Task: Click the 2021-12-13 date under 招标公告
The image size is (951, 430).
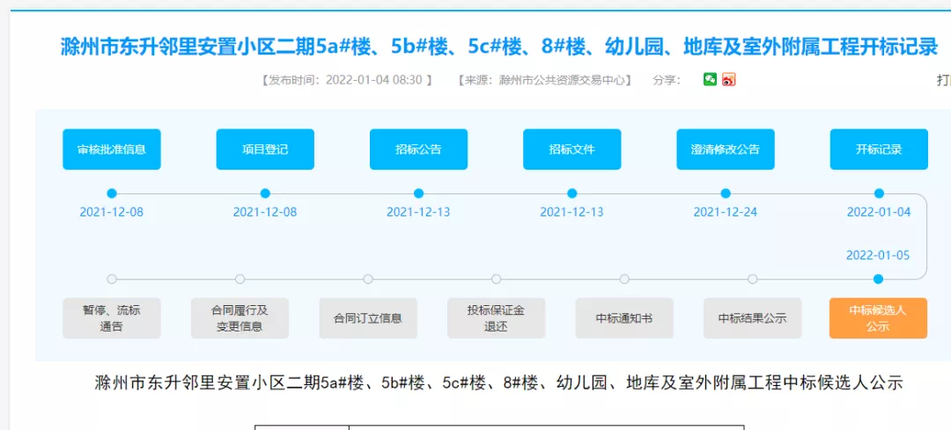Action: point(418,213)
